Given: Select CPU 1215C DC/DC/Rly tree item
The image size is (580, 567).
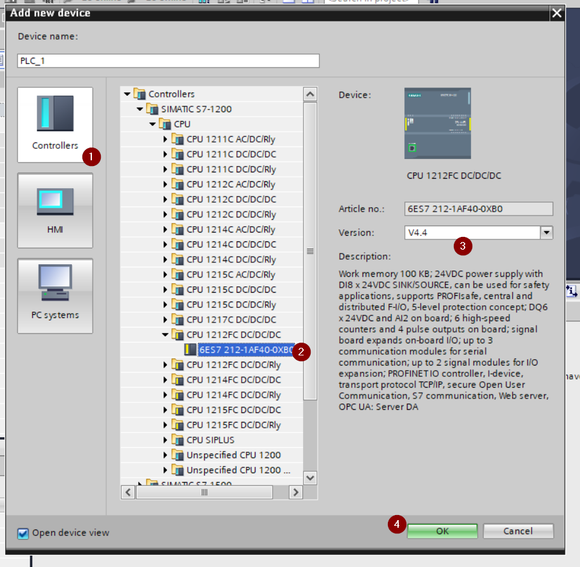Looking at the screenshot, I should coord(231,305).
